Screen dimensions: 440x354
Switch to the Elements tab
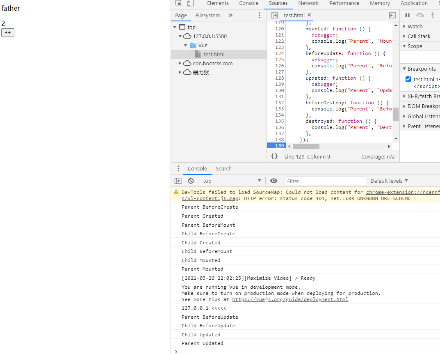pyautogui.click(x=218, y=3)
